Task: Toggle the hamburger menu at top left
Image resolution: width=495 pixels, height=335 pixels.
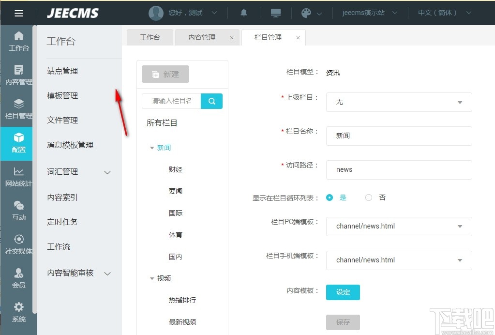Action: [x=18, y=13]
